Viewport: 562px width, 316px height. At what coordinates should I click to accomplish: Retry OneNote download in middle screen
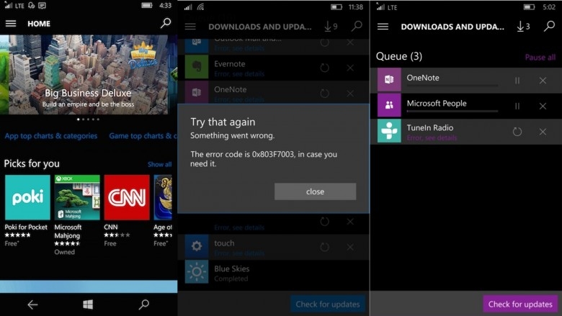pyautogui.click(x=325, y=94)
